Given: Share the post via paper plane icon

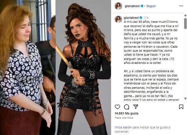Looking at the screenshot, I should pos(136,107).
